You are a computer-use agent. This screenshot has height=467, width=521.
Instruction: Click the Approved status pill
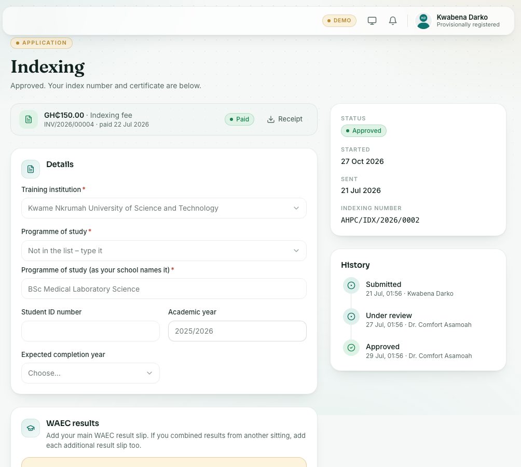(x=363, y=131)
